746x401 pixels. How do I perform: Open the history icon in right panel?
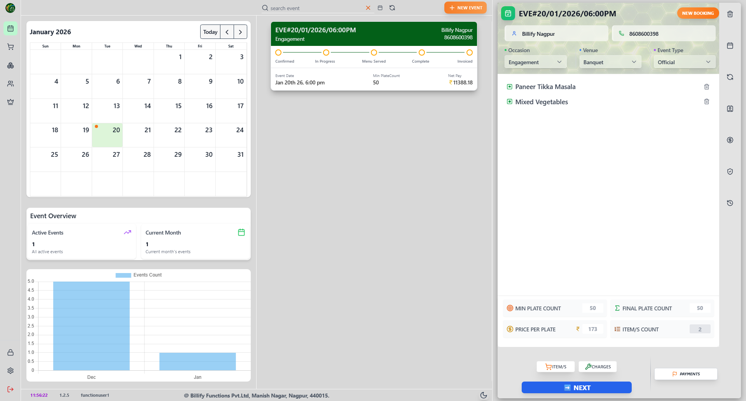(730, 203)
